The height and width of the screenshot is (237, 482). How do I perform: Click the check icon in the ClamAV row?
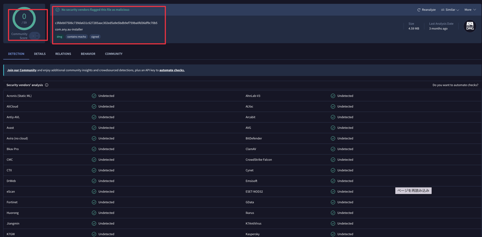coord(333,149)
